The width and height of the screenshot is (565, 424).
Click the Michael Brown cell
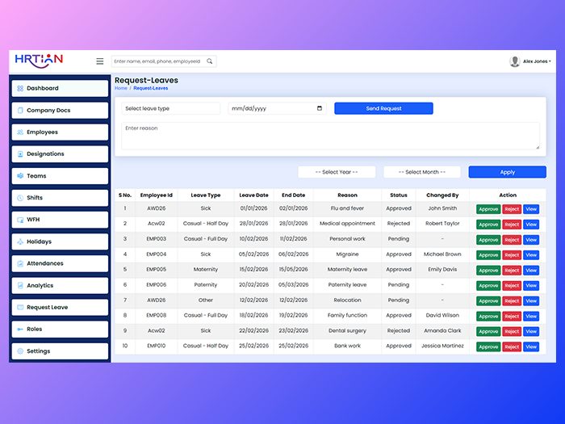(442, 254)
